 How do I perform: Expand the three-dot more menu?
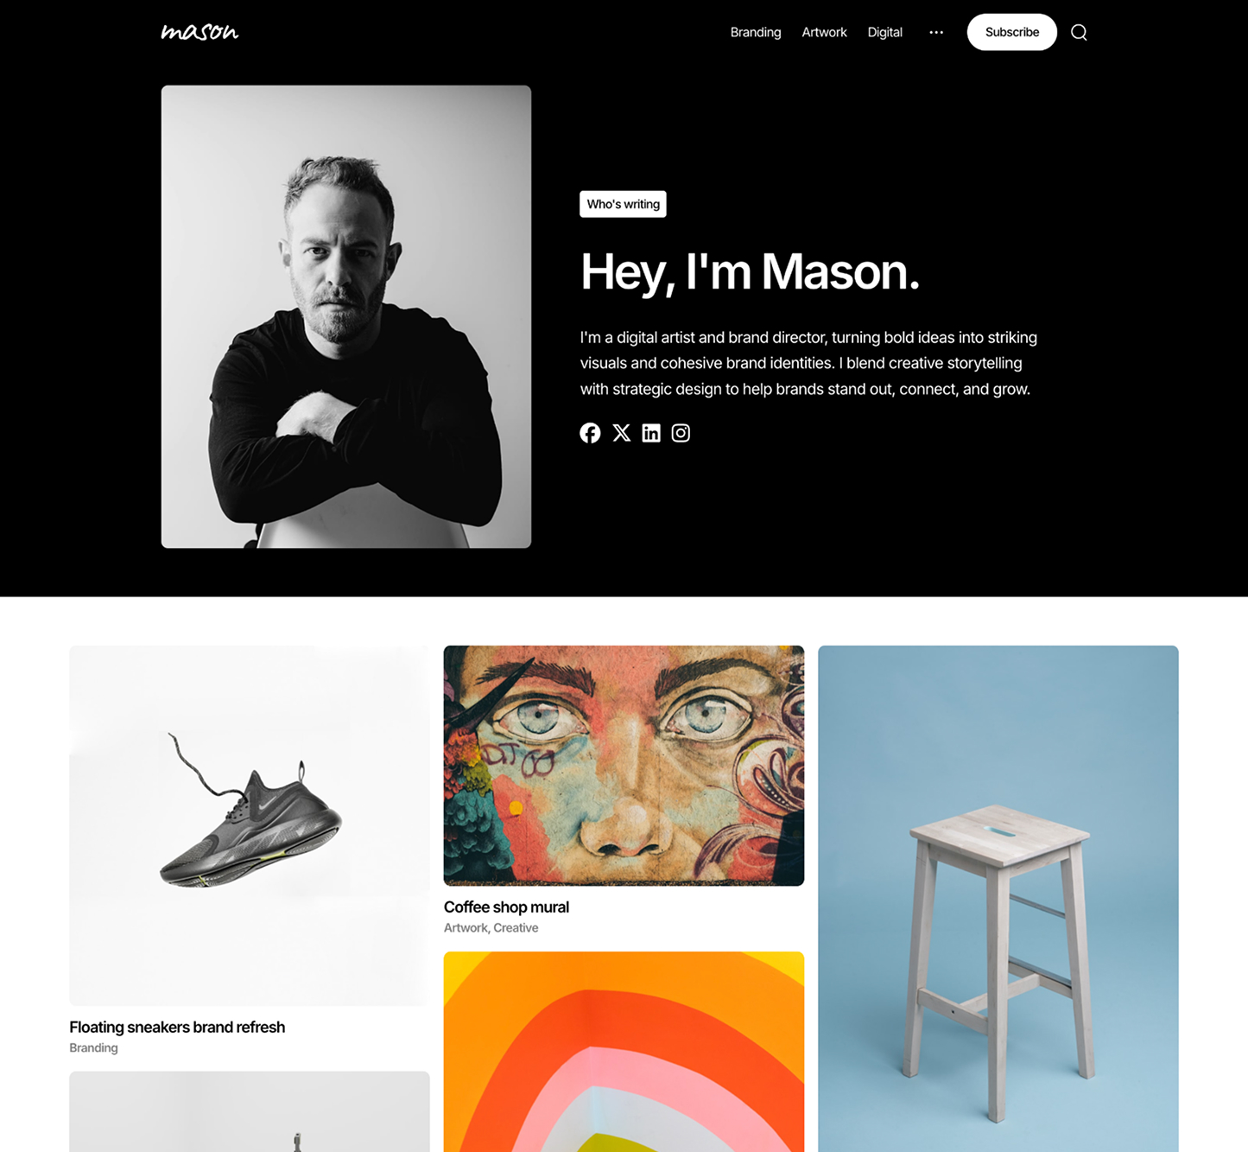936,32
